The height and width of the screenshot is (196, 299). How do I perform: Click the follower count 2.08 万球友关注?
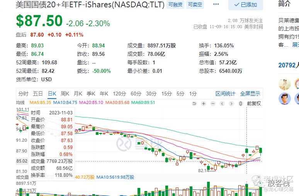[245, 20]
